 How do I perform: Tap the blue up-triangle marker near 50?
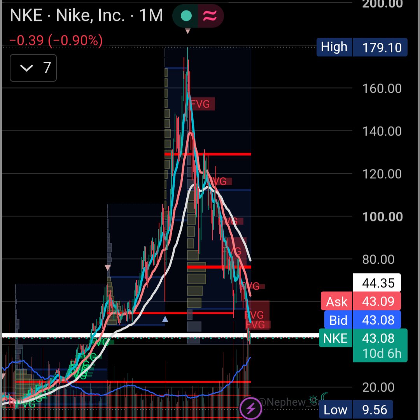pos(165,319)
